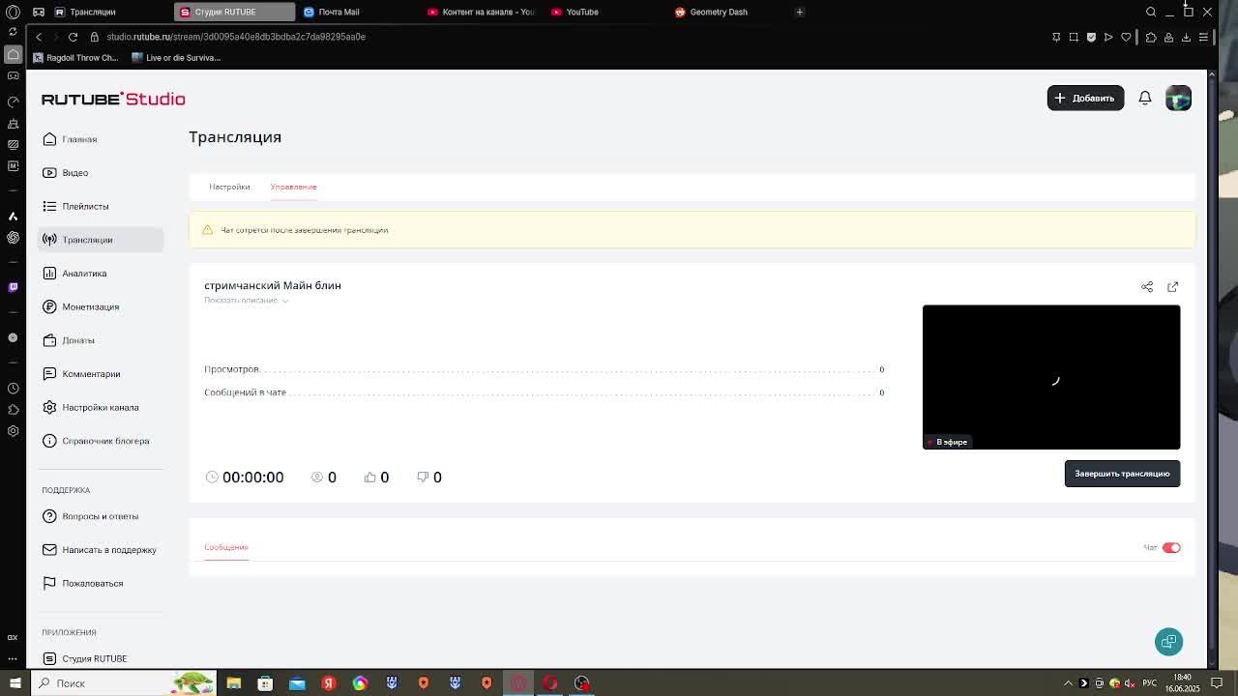1238x696 pixels.
Task: Open the Трансляции sidebar item
Action: 101,240
